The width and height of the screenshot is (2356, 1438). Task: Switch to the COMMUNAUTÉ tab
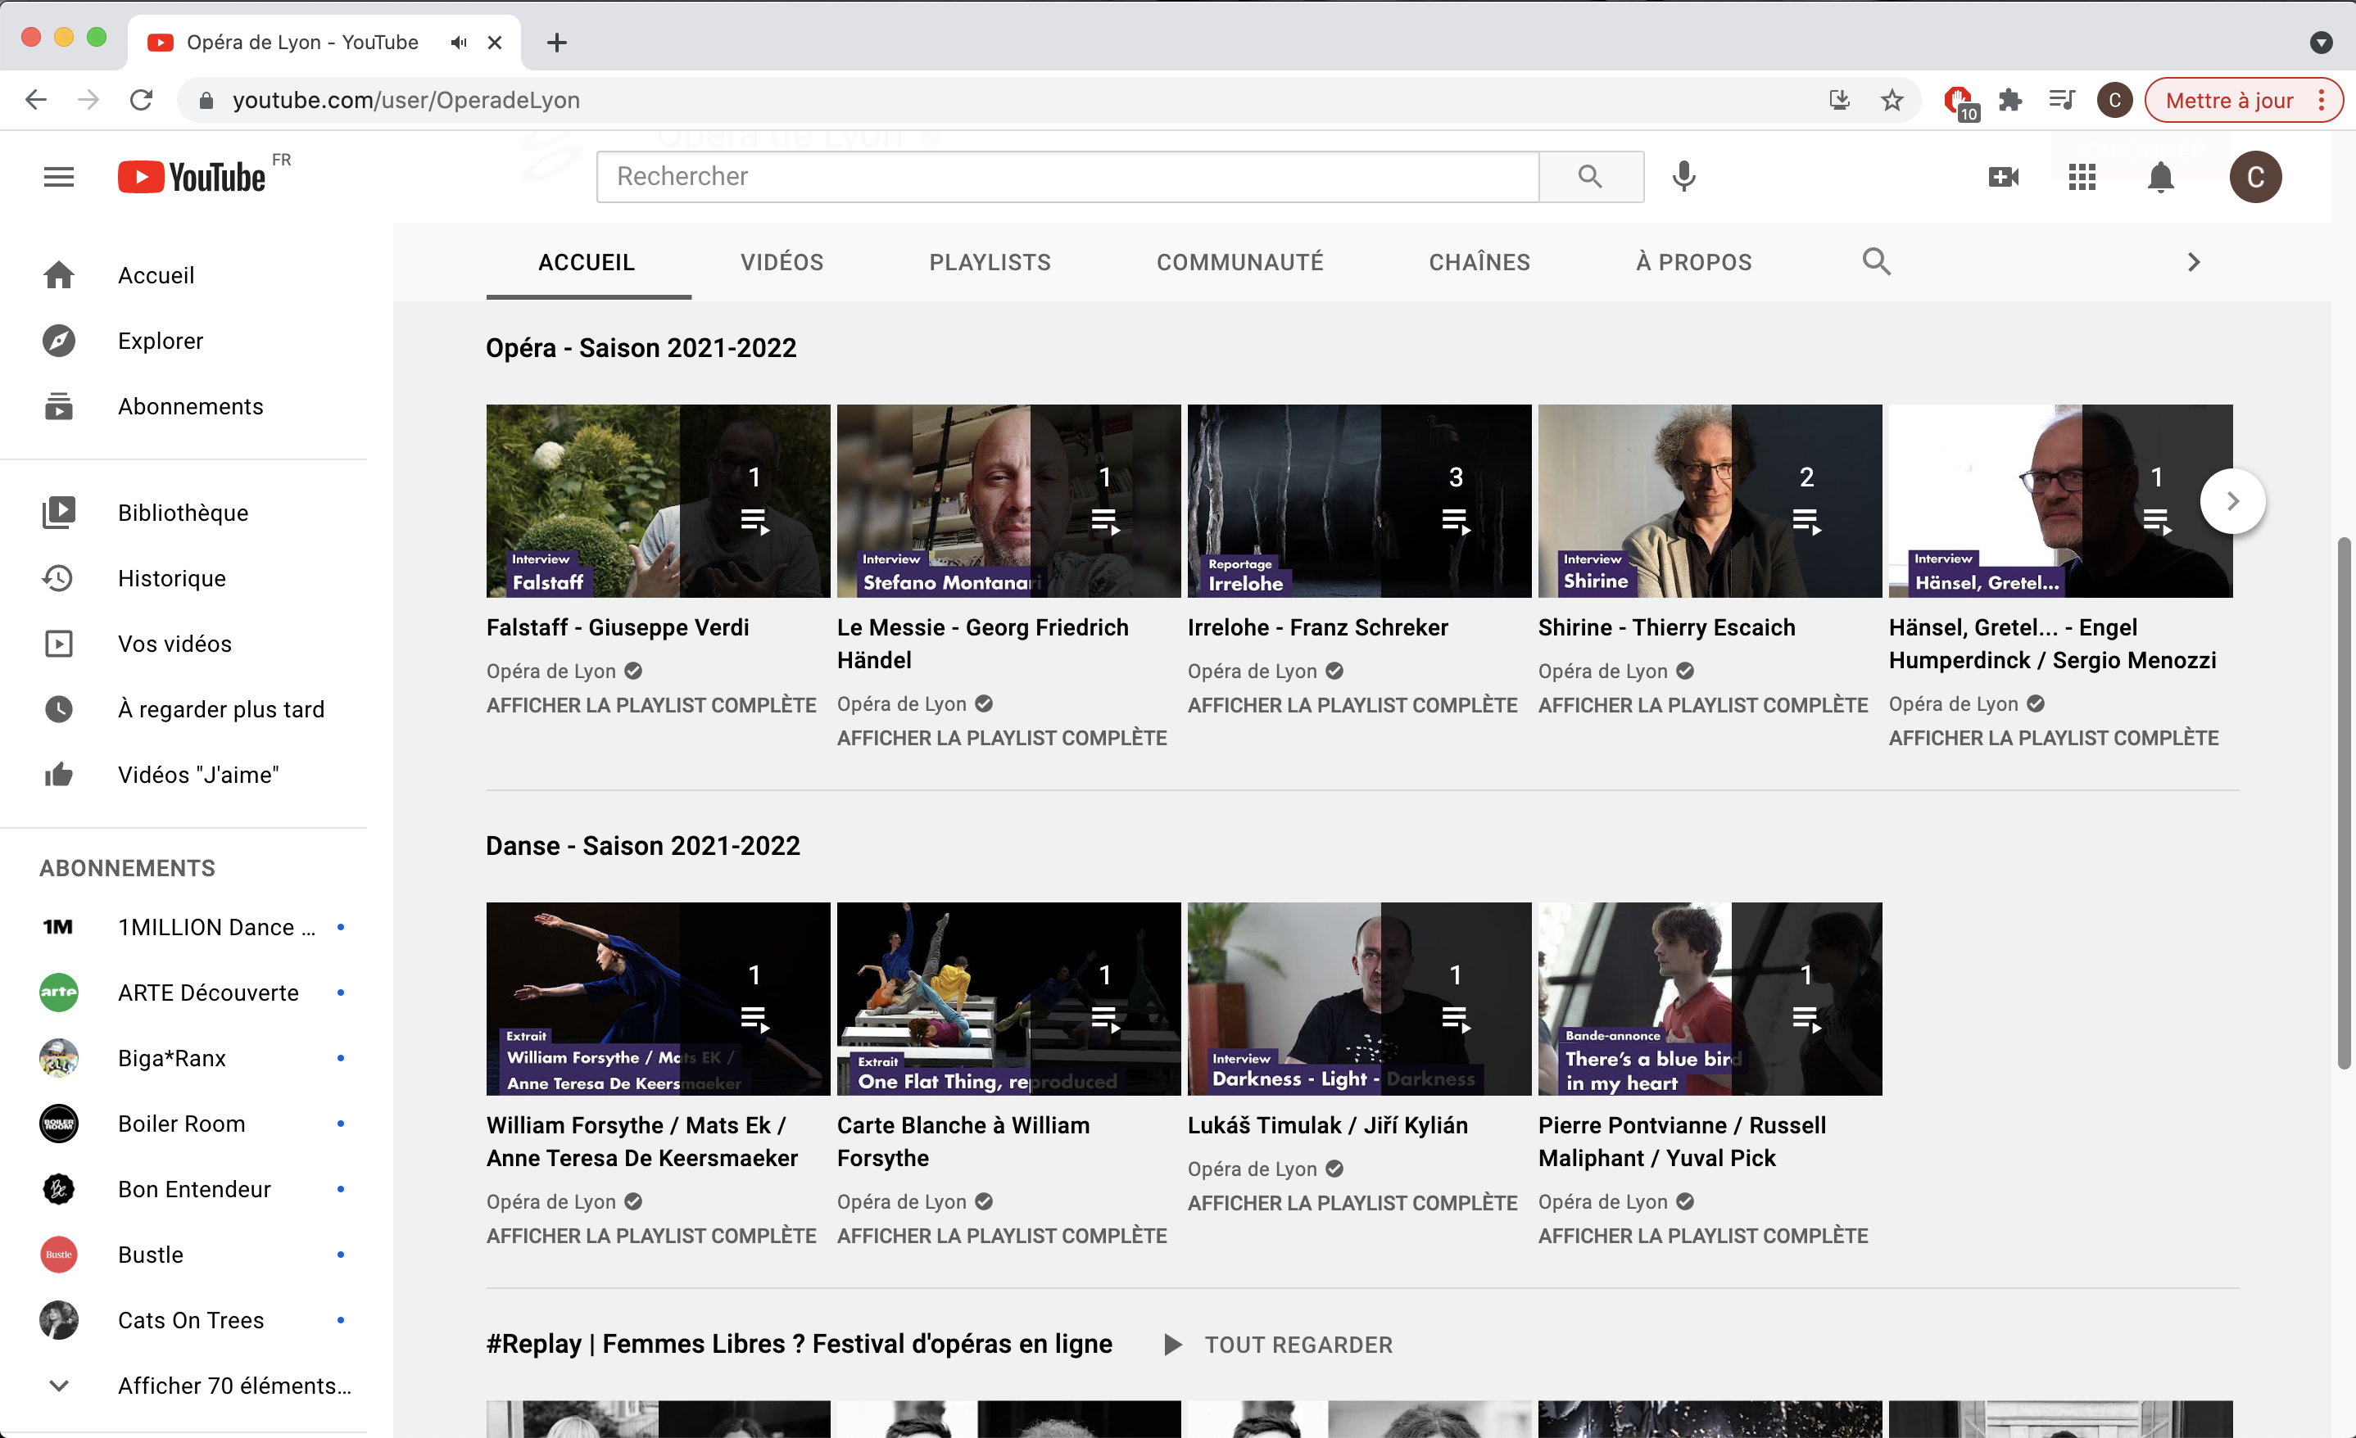tap(1239, 262)
